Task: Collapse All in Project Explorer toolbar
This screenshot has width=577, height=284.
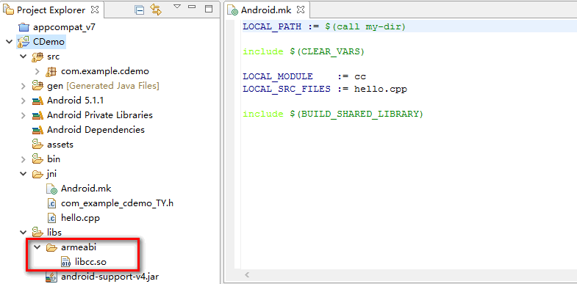Action: 140,10
